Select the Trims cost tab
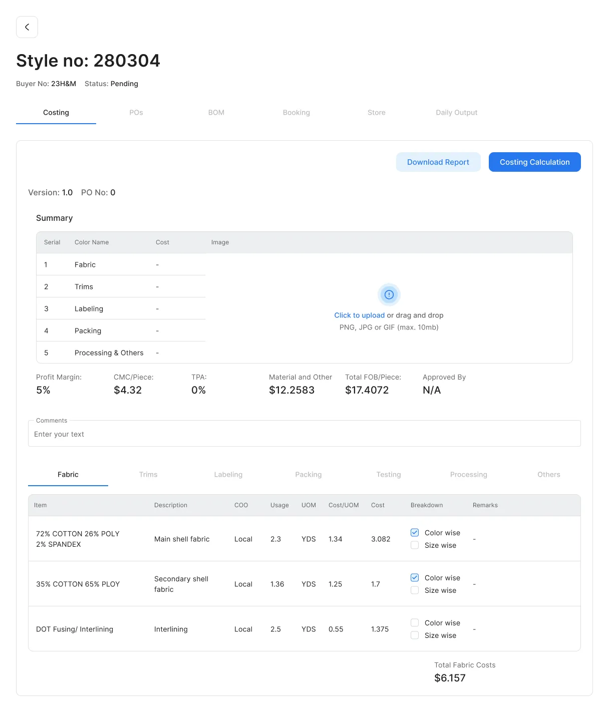The width and height of the screenshot is (609, 712). 148,475
